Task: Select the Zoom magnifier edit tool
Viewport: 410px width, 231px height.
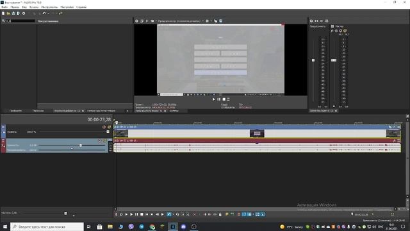Action: pyautogui.click(x=188, y=214)
